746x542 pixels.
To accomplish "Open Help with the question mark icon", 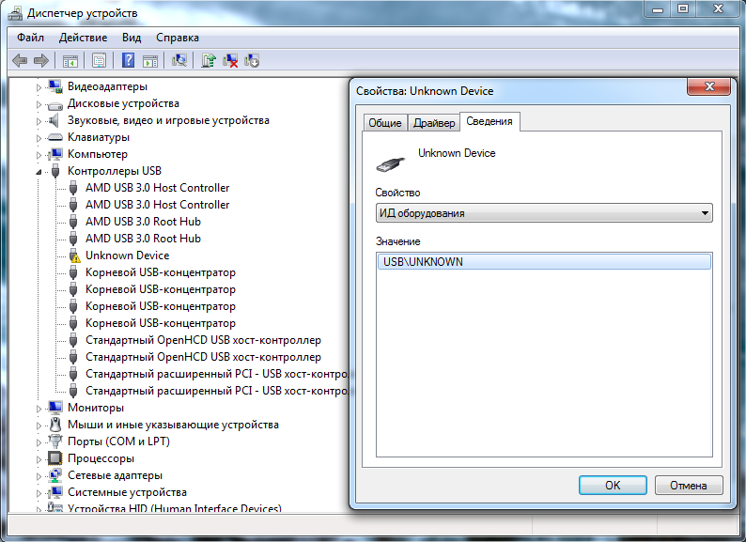I will (x=128, y=60).
